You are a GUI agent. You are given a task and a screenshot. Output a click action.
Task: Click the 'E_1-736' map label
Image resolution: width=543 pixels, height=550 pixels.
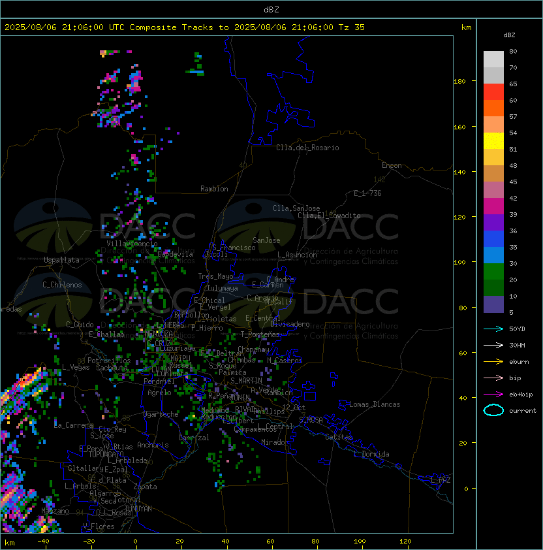pyautogui.click(x=367, y=193)
